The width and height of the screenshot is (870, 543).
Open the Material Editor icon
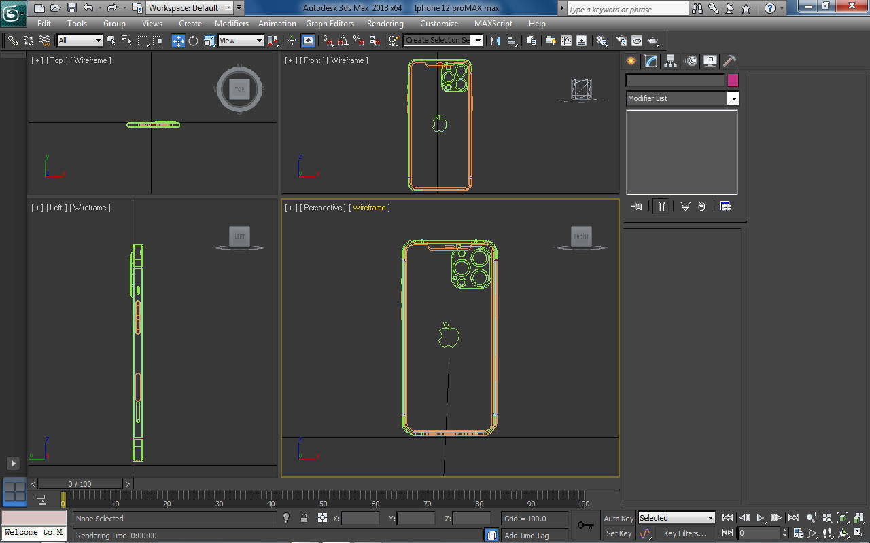[x=602, y=41]
